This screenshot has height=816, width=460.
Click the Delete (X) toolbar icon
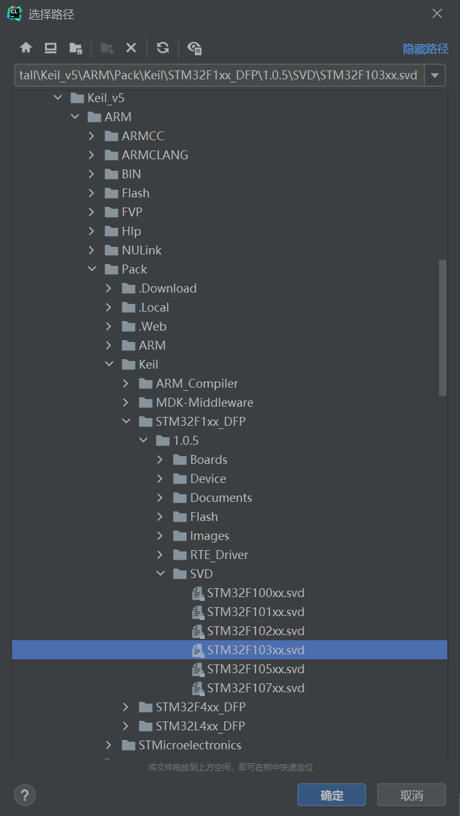[131, 48]
